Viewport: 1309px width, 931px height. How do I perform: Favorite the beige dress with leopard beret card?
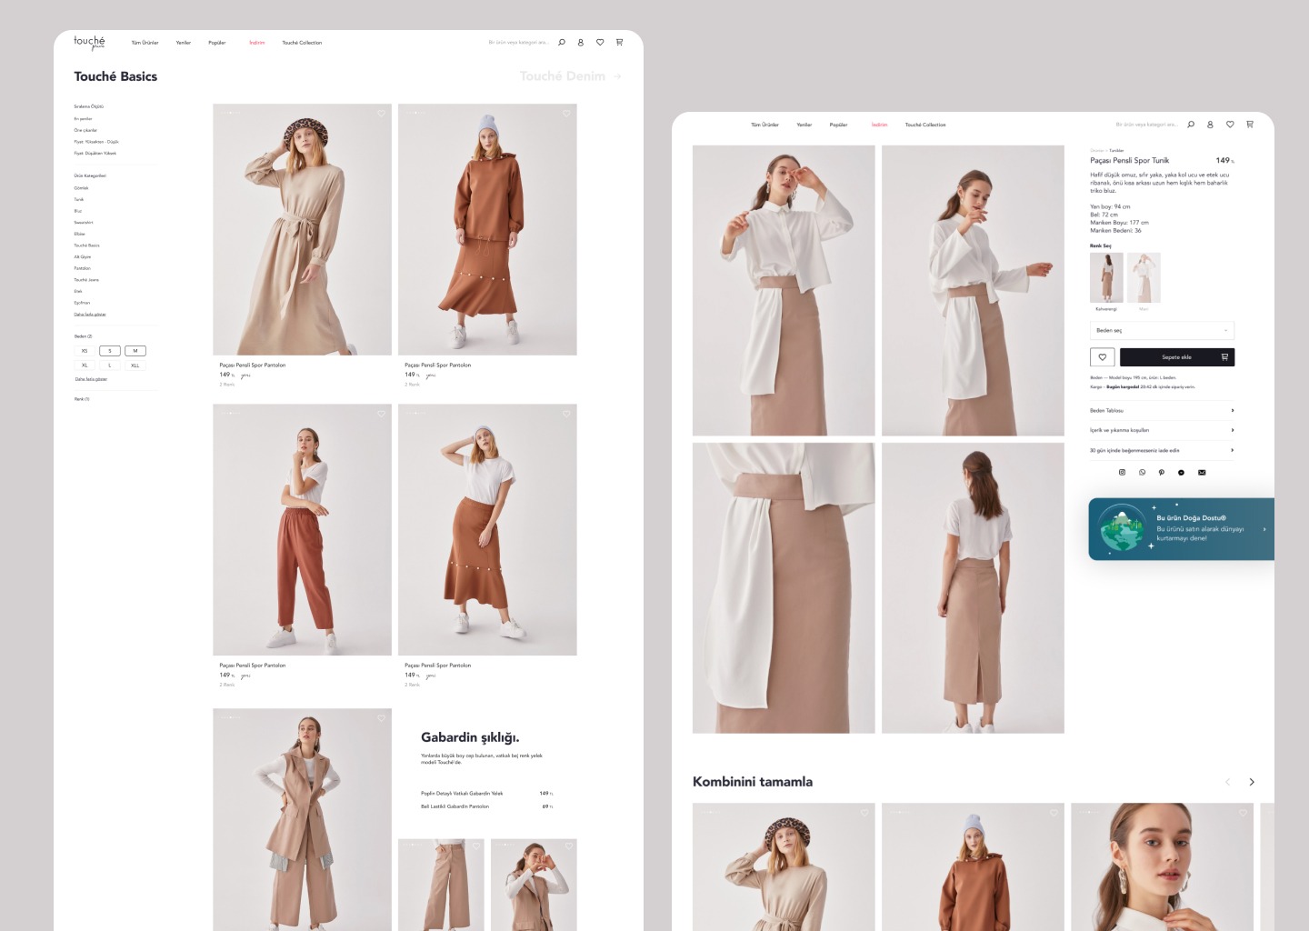tap(381, 114)
